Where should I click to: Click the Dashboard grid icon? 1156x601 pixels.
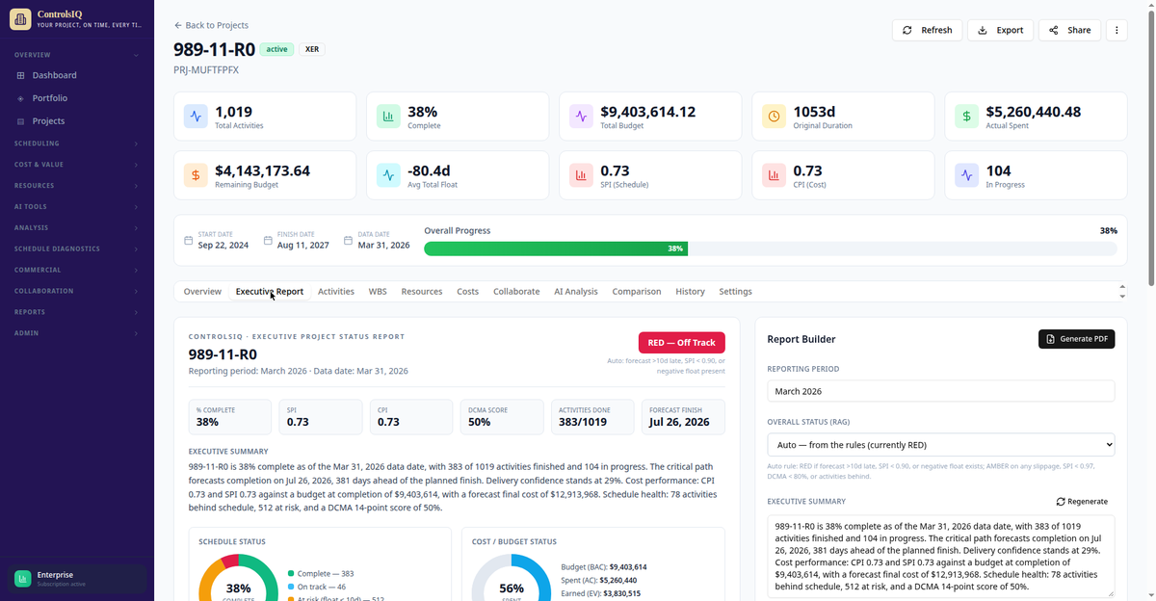click(21, 75)
